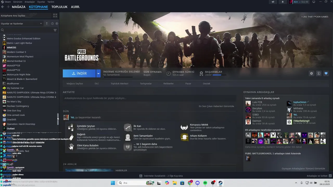Open Discord from the taskbar
The image size is (333, 187).
tap(197, 183)
